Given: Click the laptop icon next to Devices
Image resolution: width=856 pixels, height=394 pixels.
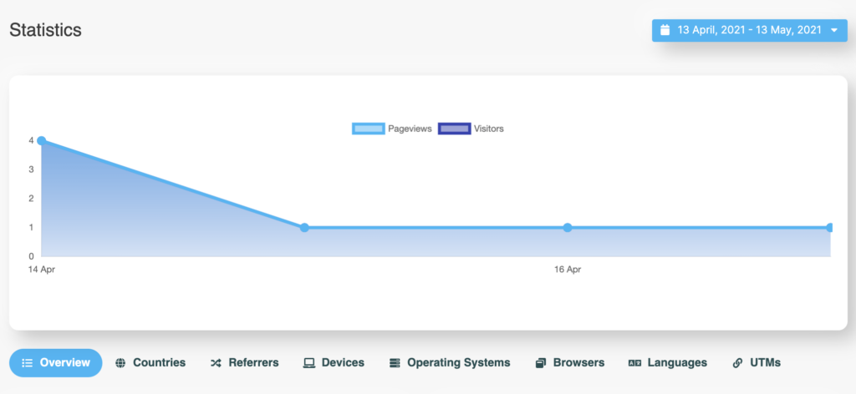Looking at the screenshot, I should 309,363.
